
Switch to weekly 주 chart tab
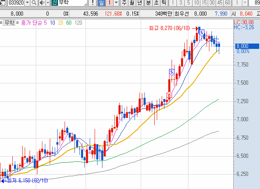click(124, 3)
